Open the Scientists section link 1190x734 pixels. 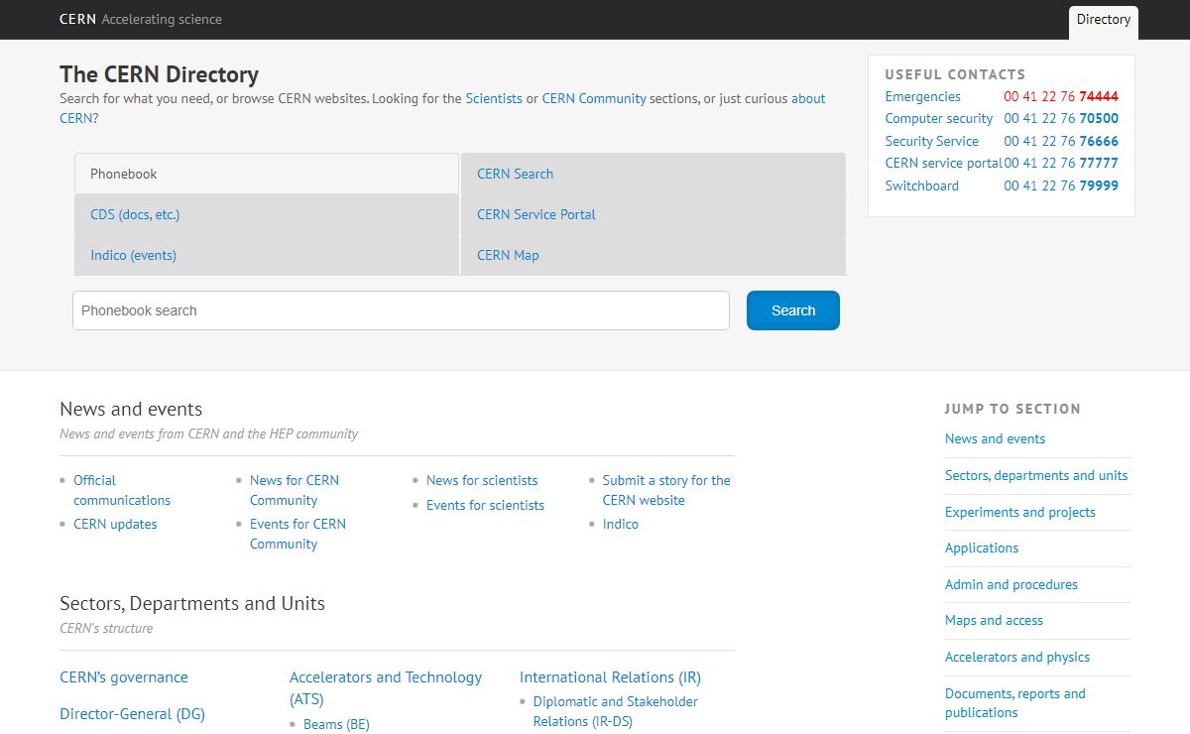pos(494,98)
